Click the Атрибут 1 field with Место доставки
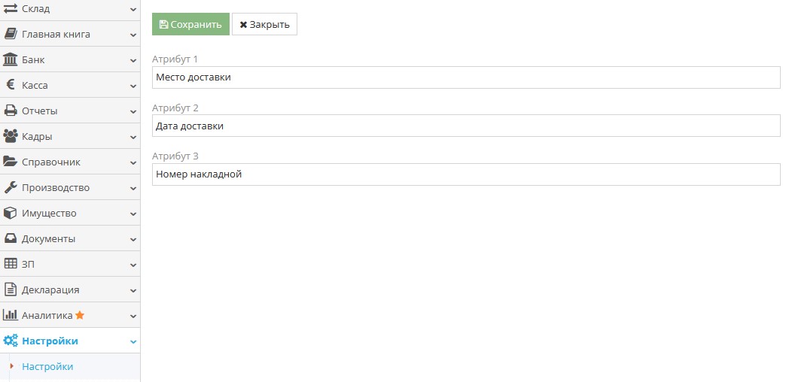 point(466,77)
